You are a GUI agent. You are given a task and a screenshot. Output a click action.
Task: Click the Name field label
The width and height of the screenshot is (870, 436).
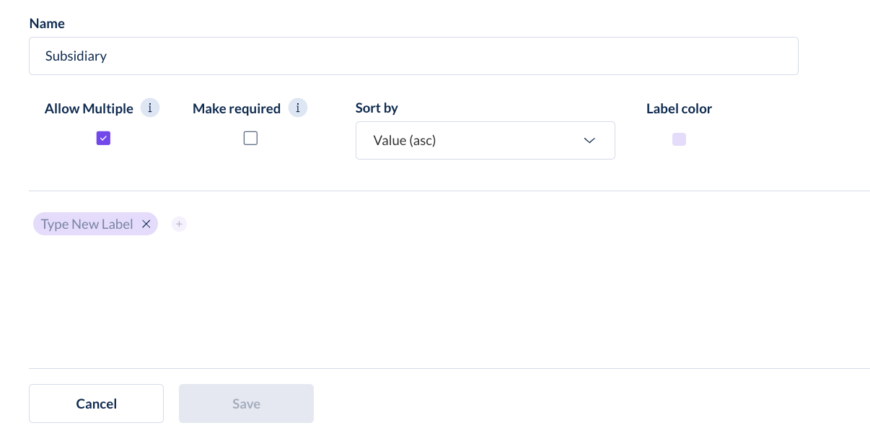[47, 24]
